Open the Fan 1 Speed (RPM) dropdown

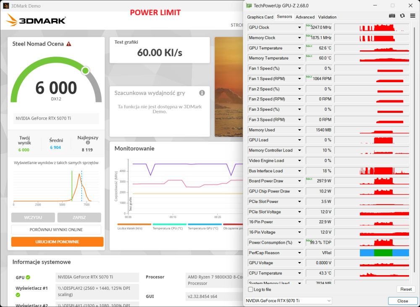tap(299, 78)
